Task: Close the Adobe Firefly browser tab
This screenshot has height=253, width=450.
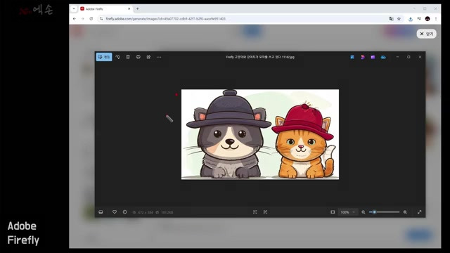Action: 129,9
